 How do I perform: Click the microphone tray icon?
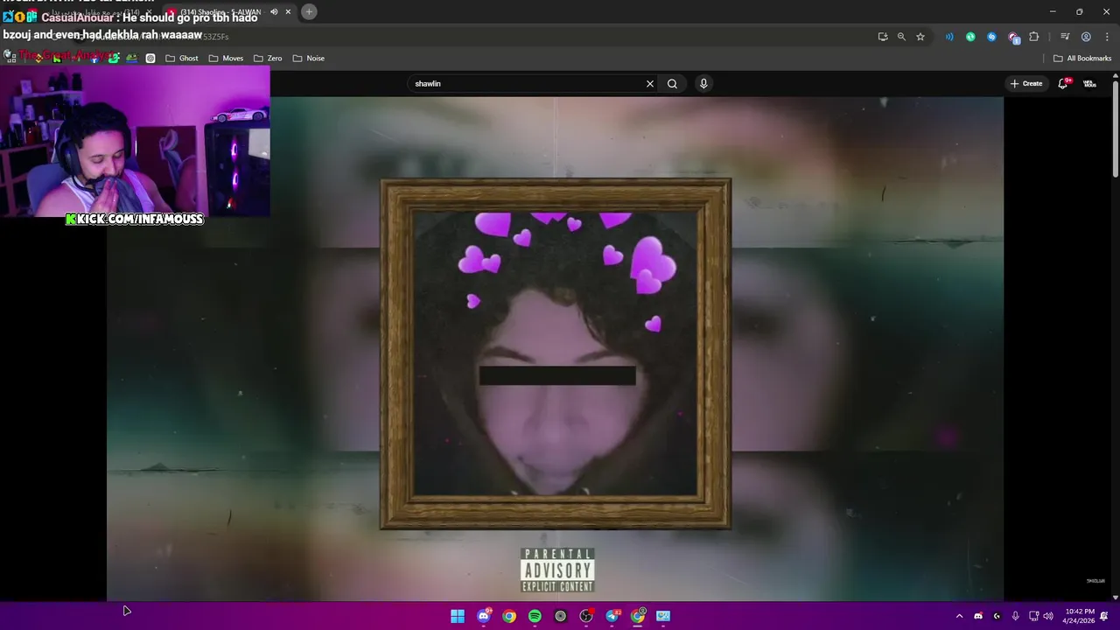click(x=1015, y=616)
